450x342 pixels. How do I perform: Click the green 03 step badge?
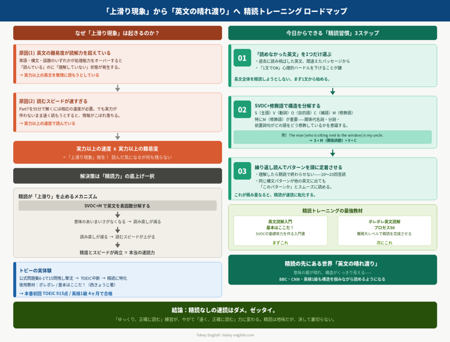(242, 171)
